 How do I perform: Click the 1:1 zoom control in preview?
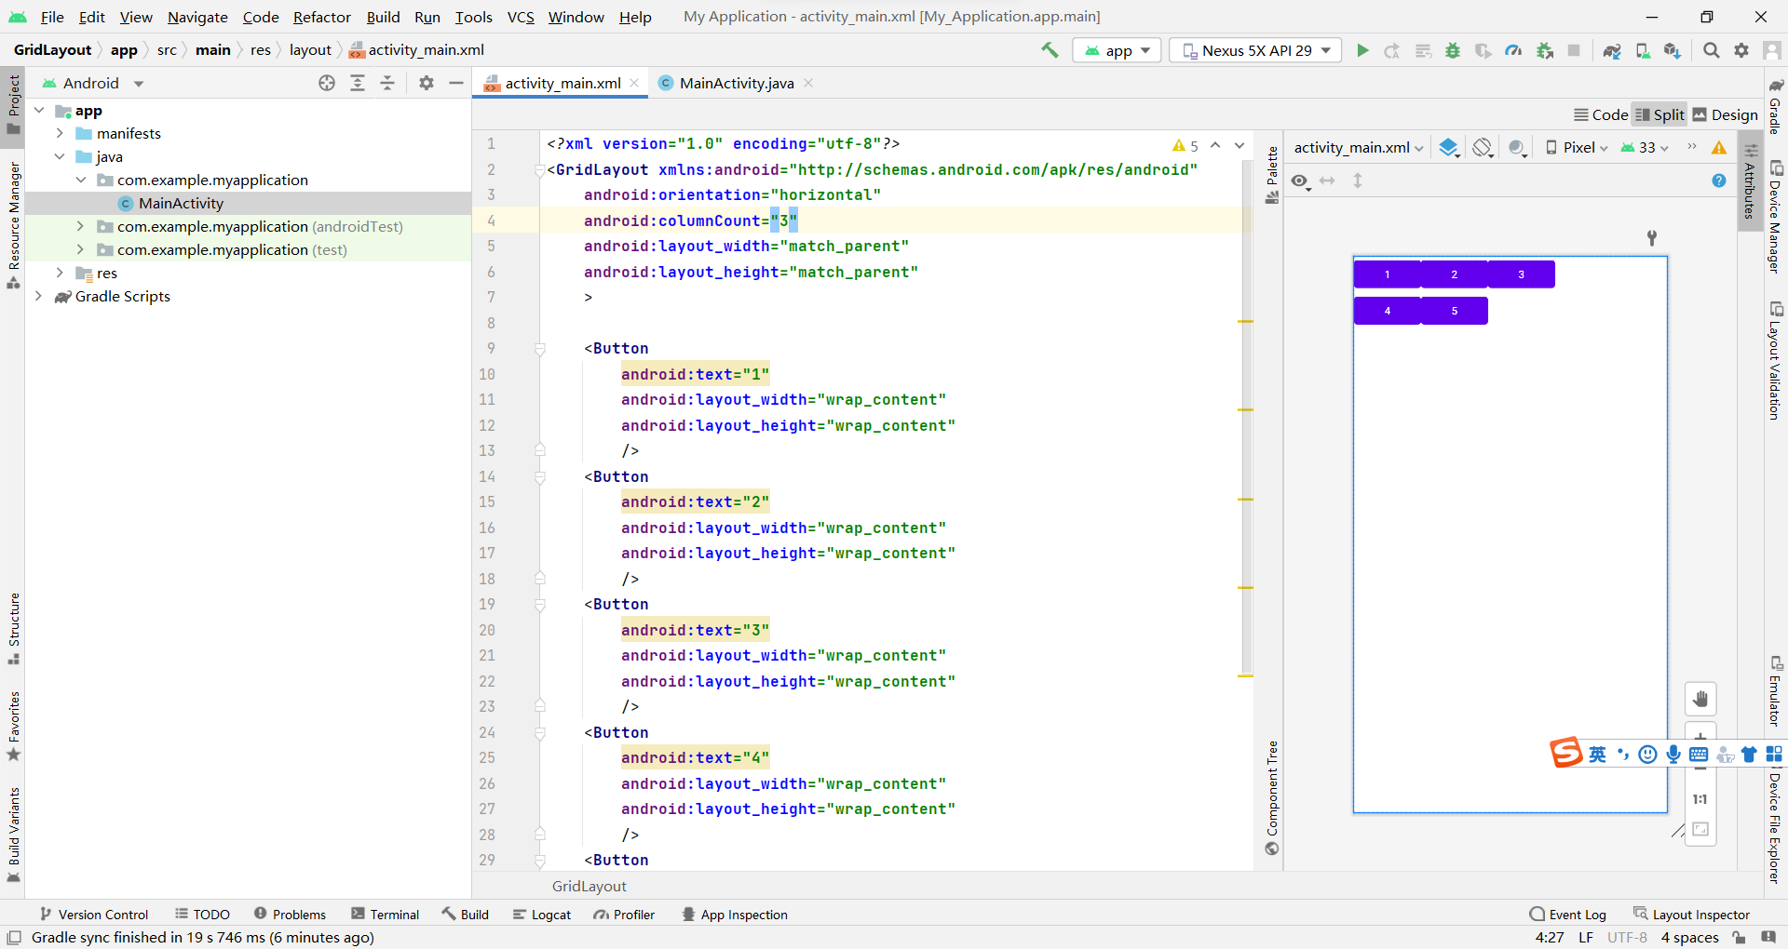pyautogui.click(x=1701, y=798)
